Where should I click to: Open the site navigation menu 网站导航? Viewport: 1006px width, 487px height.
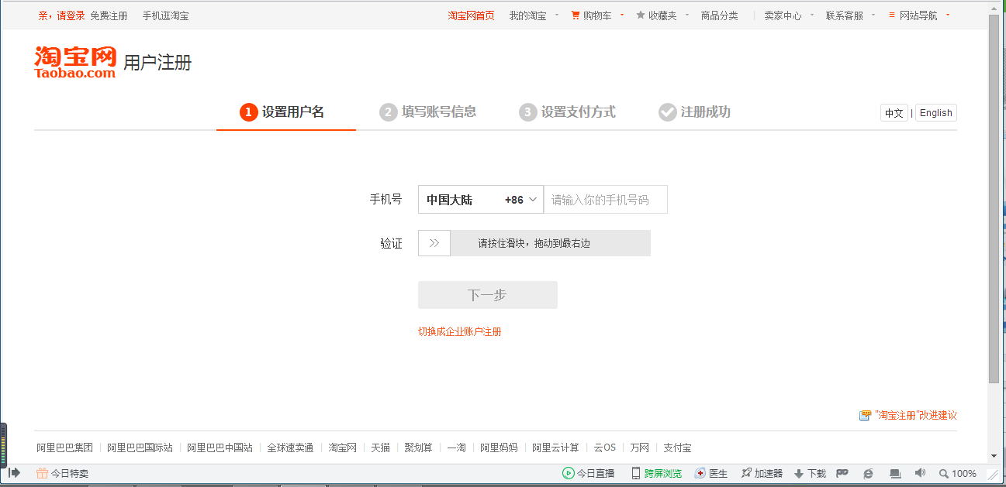click(918, 15)
